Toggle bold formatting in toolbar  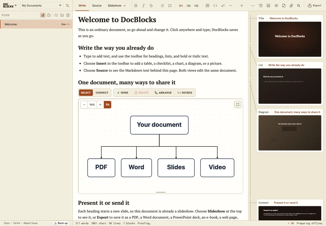(x=136, y=5)
